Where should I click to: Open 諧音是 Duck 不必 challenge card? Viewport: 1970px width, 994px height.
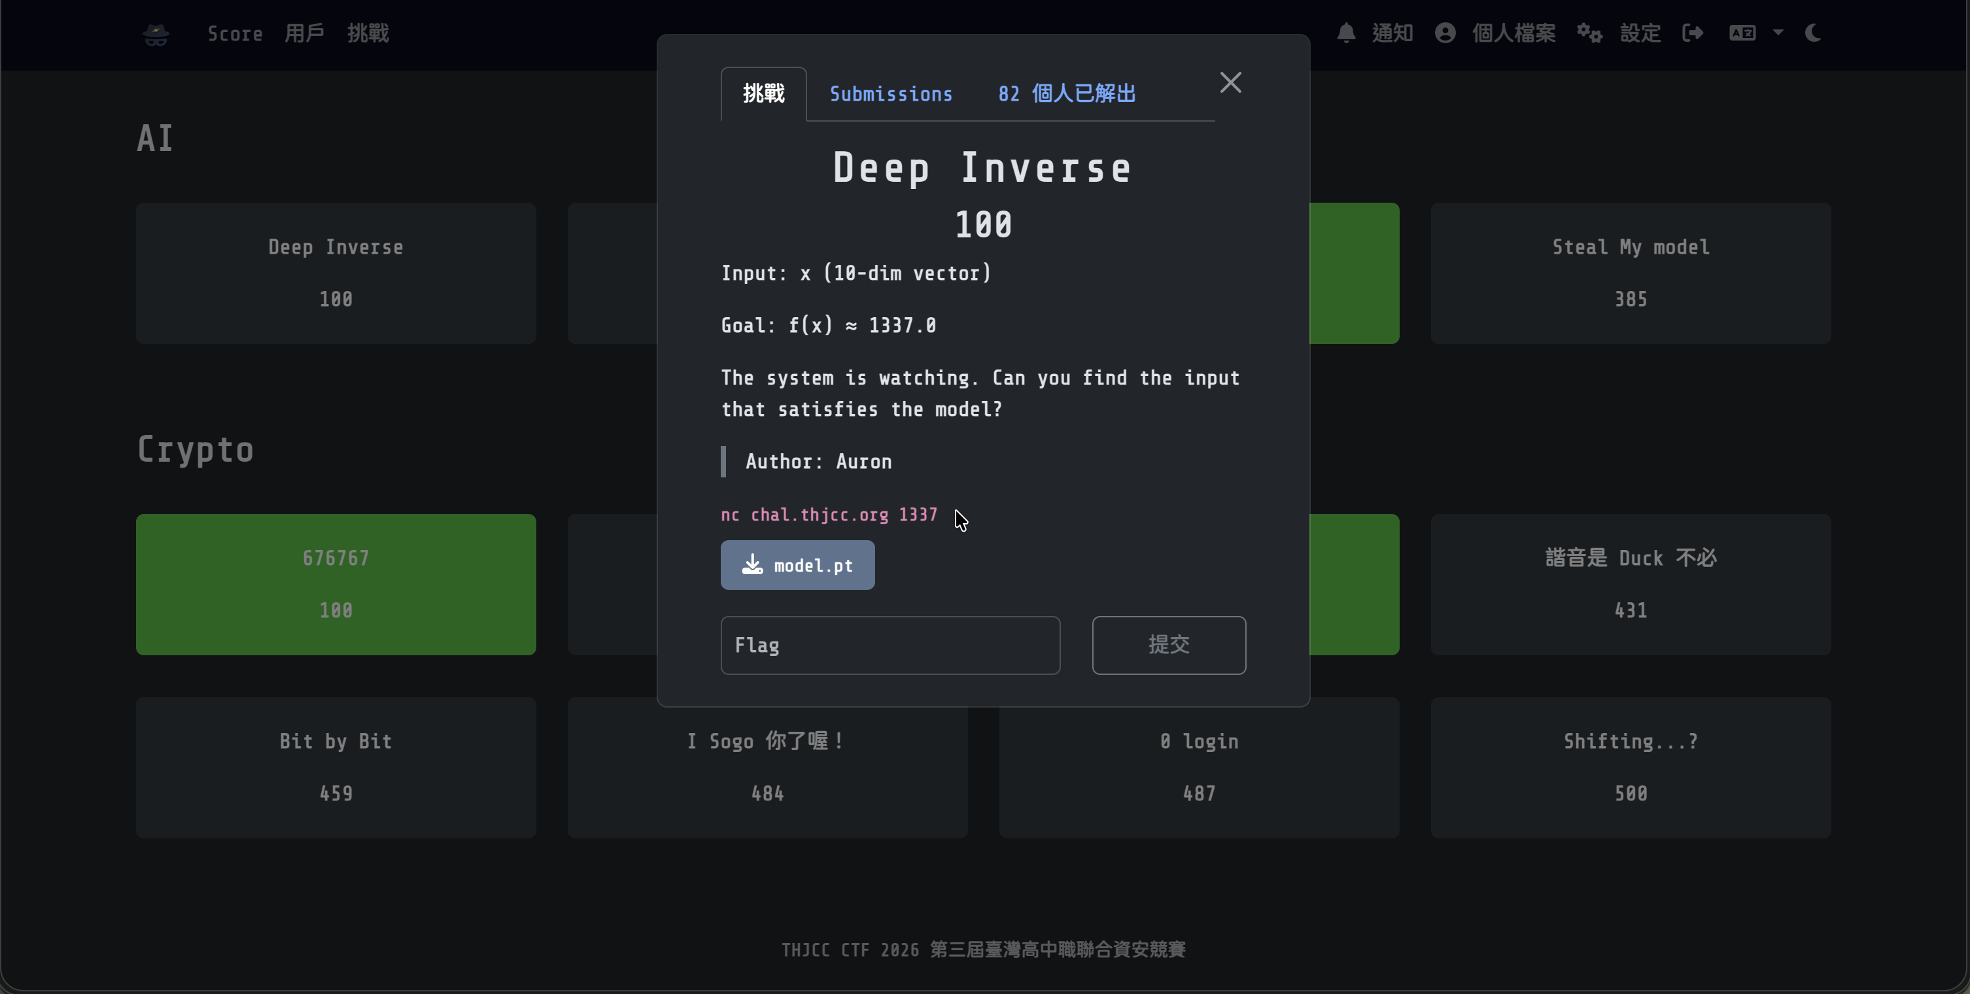coord(1631,584)
